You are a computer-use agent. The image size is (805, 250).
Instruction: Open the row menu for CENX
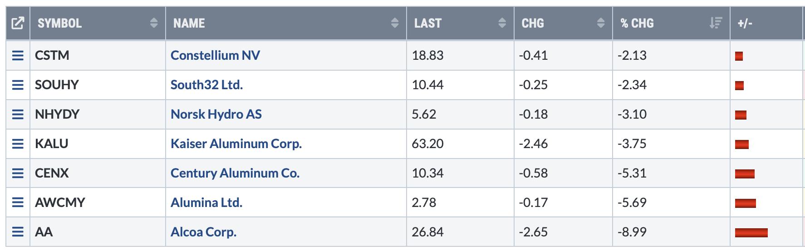click(18, 173)
